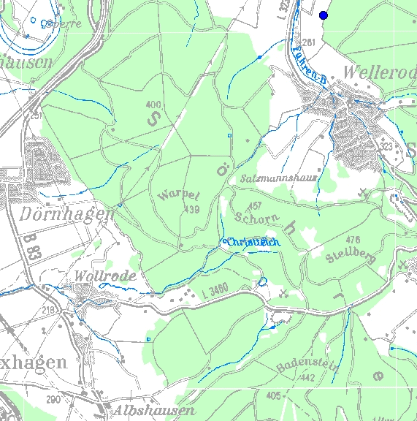
Task: Click the 218 elevation point in Wollrode
Action: [48, 310]
